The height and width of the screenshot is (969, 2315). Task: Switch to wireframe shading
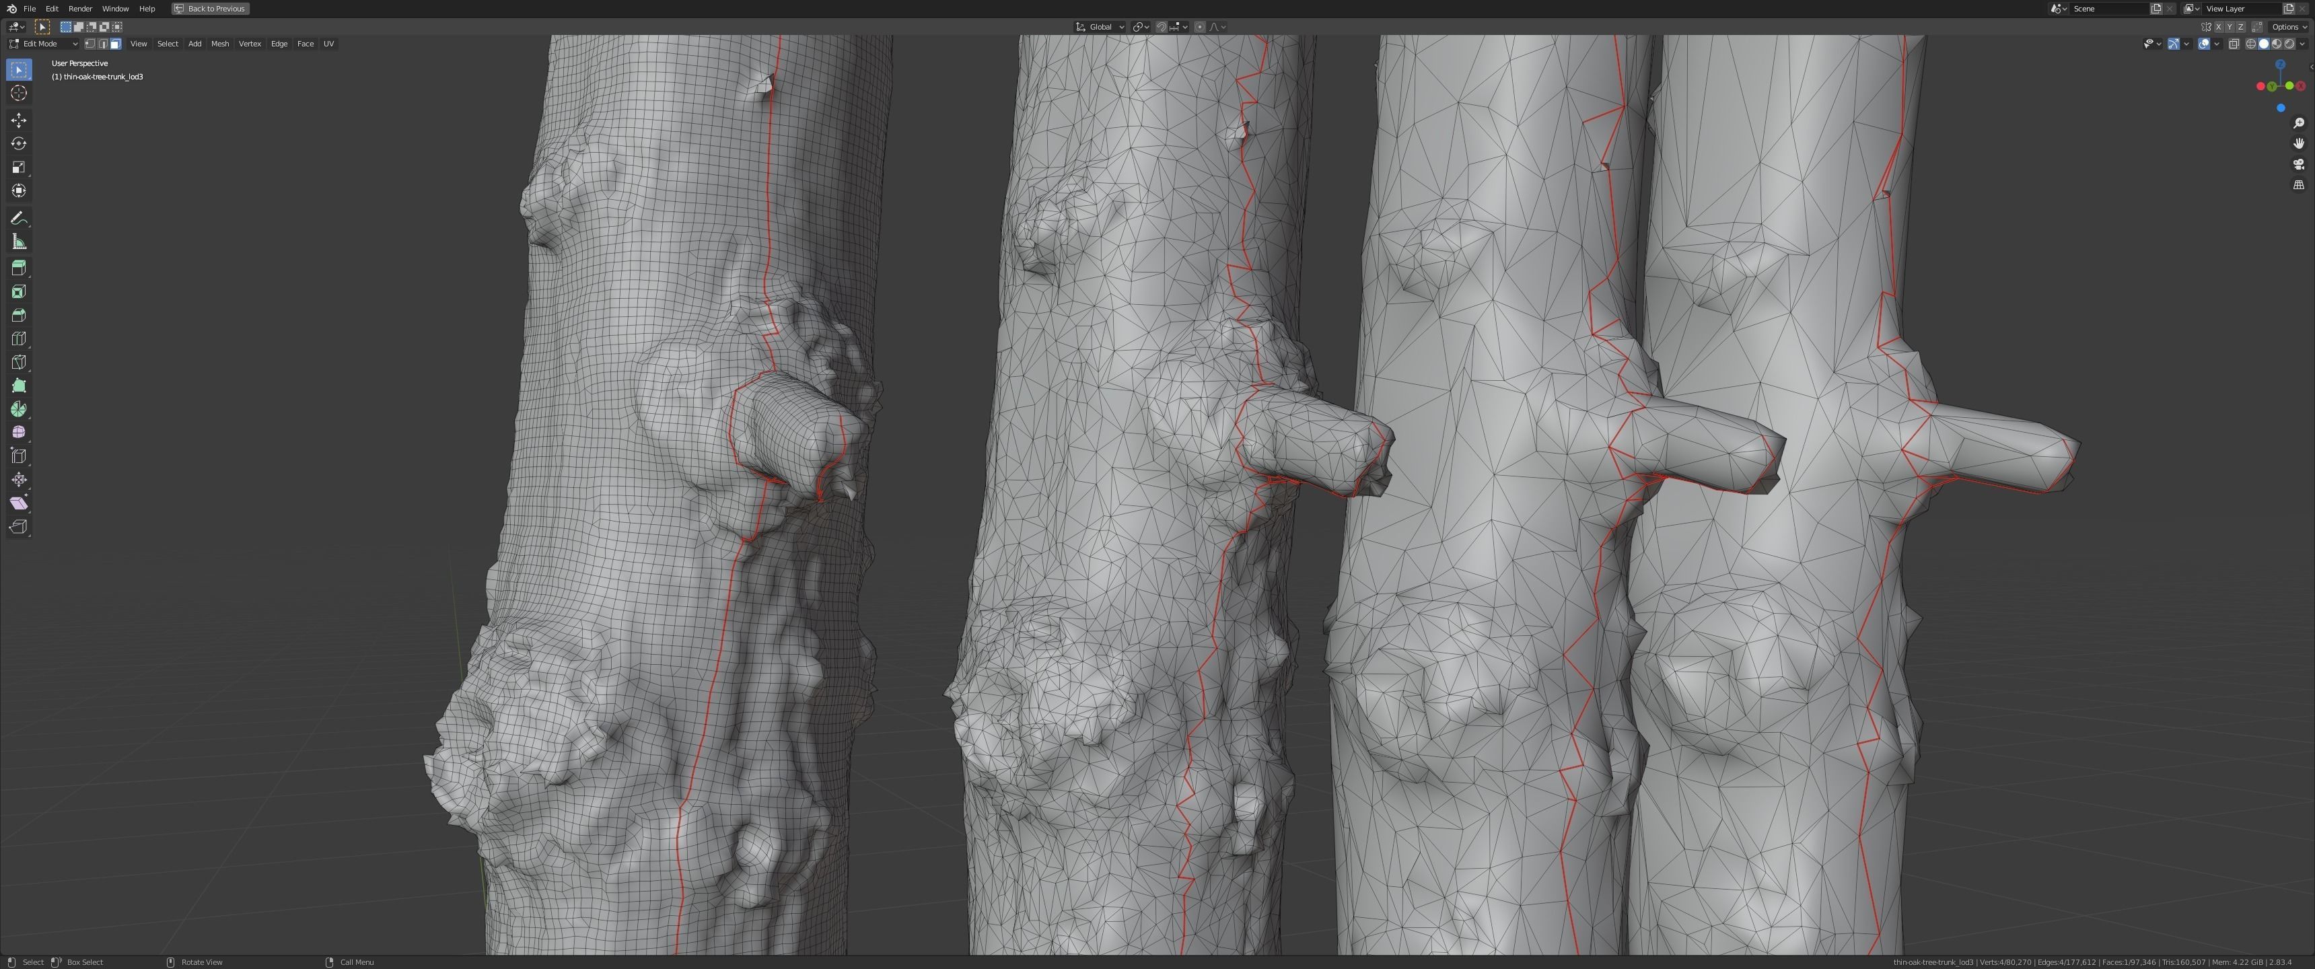(x=2251, y=43)
